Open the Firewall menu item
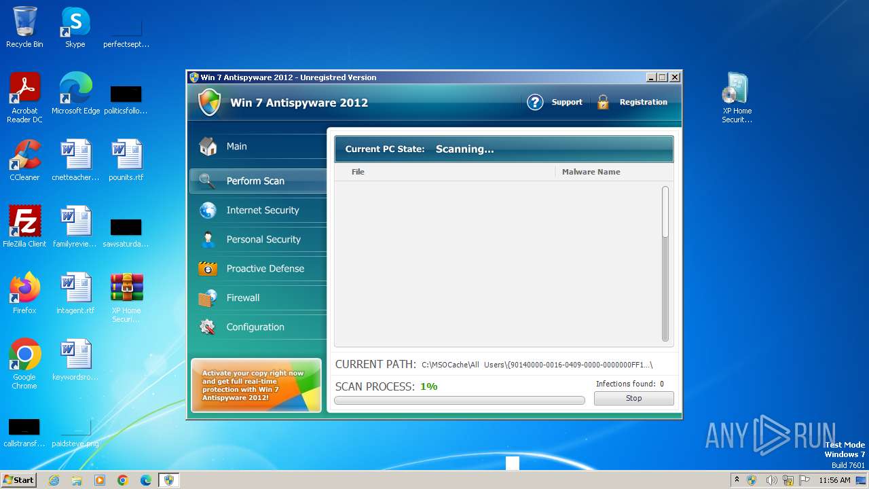This screenshot has width=869, height=489. (x=258, y=297)
